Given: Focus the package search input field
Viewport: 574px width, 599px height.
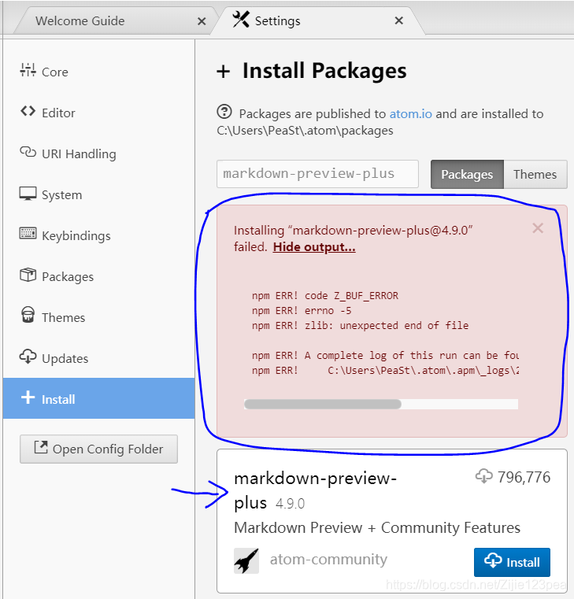Looking at the screenshot, I should (317, 174).
